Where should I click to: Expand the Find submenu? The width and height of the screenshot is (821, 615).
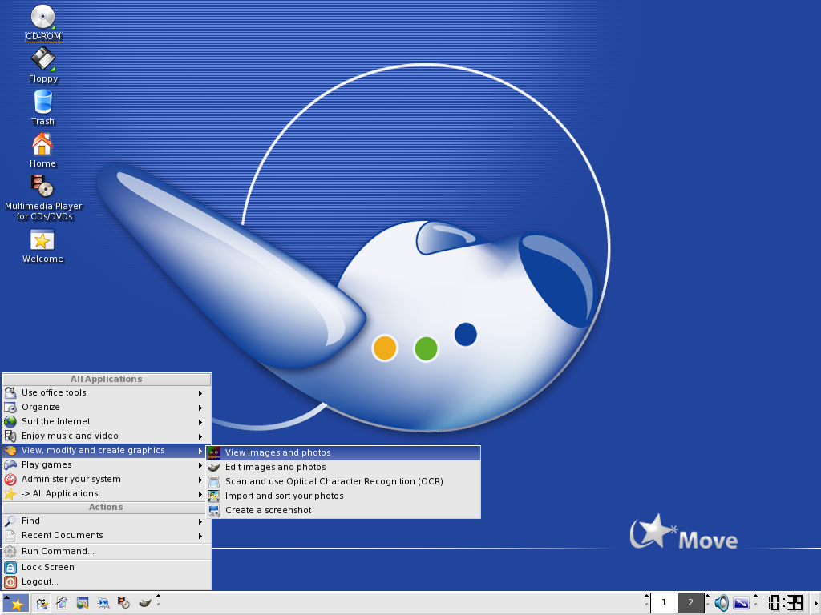[107, 521]
